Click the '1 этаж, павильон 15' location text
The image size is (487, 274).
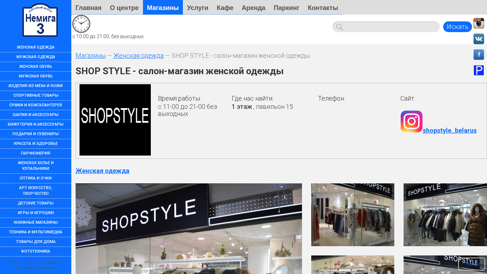(262, 107)
